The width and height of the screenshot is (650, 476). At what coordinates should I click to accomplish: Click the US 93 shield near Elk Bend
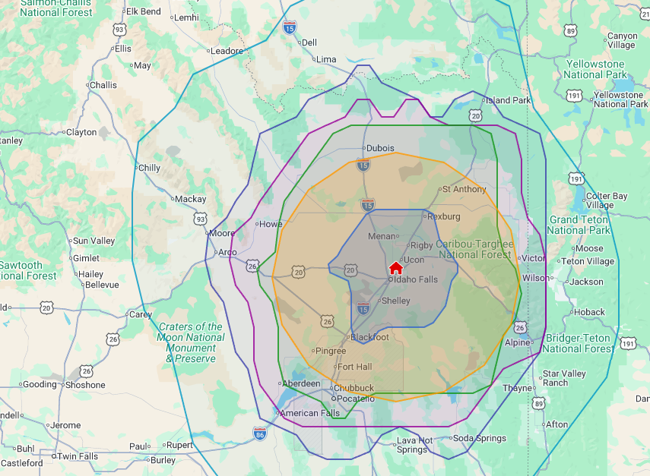click(119, 30)
